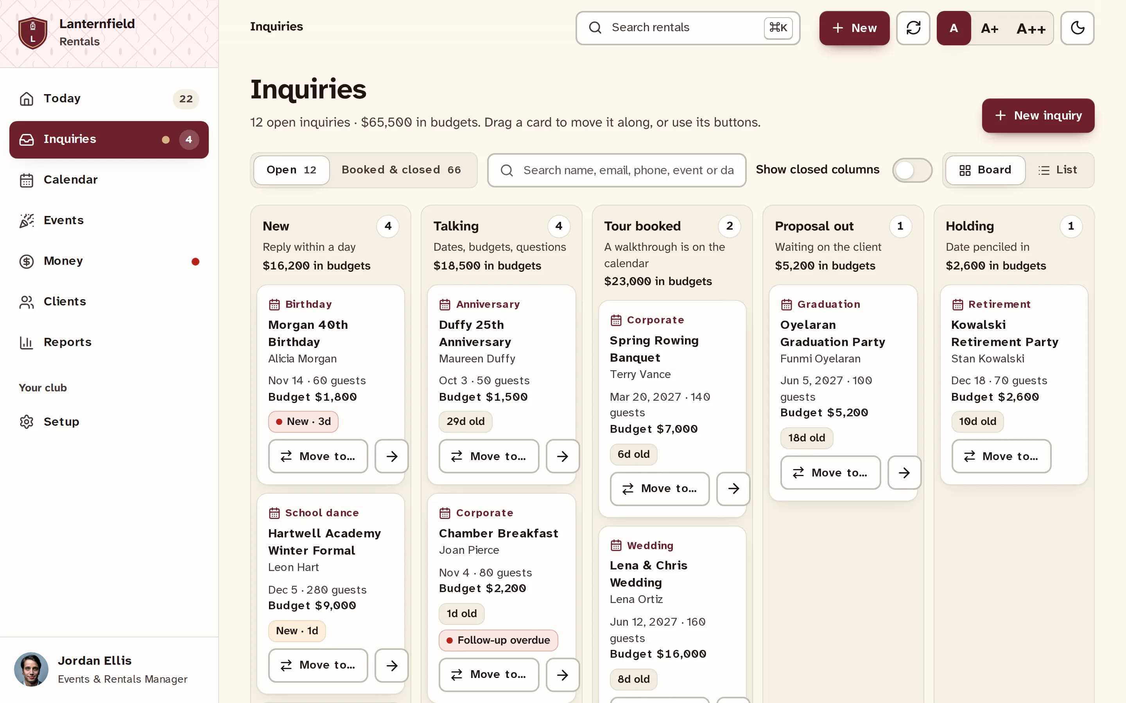
Task: Toggle dark mode moon icon
Action: tap(1077, 28)
